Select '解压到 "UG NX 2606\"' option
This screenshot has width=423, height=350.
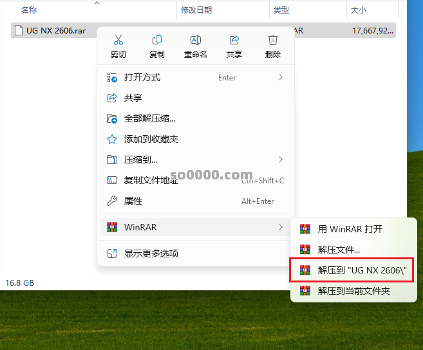pos(353,270)
